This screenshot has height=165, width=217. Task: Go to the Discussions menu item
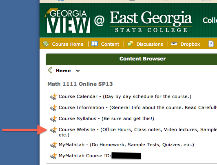pyautogui.click(x=150, y=44)
